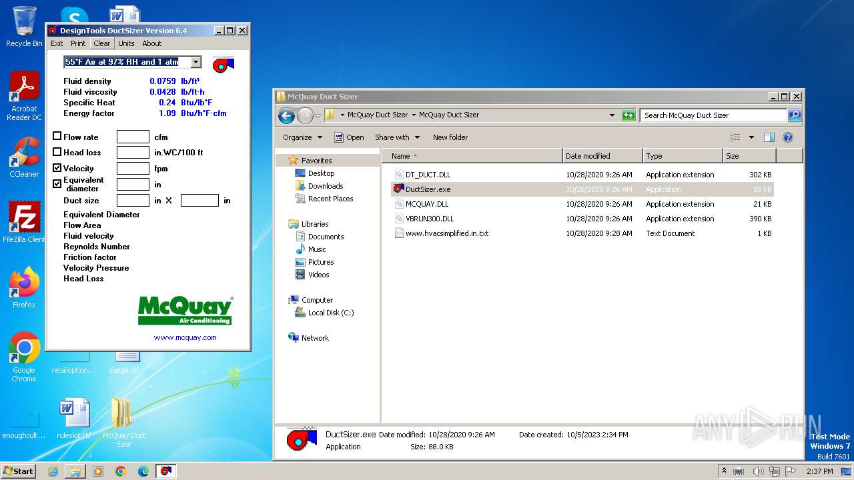Sort files by the Size column
Viewport: 854px width, 480px height.
pyautogui.click(x=749, y=156)
